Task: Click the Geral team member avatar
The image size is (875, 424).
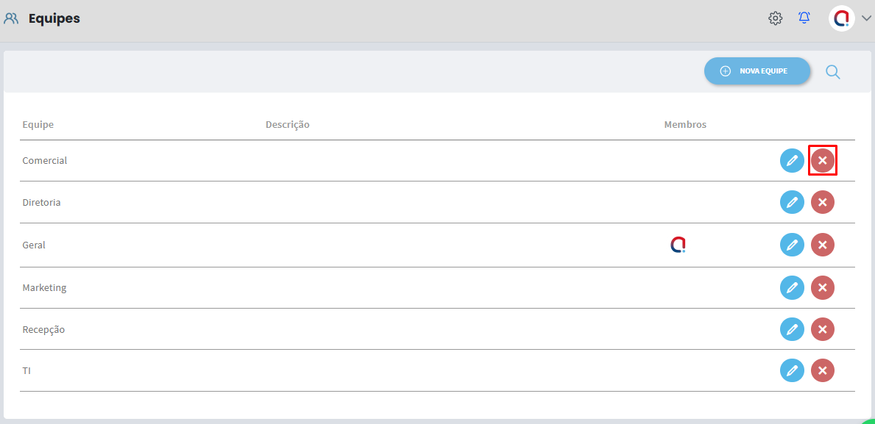Action: coord(678,245)
